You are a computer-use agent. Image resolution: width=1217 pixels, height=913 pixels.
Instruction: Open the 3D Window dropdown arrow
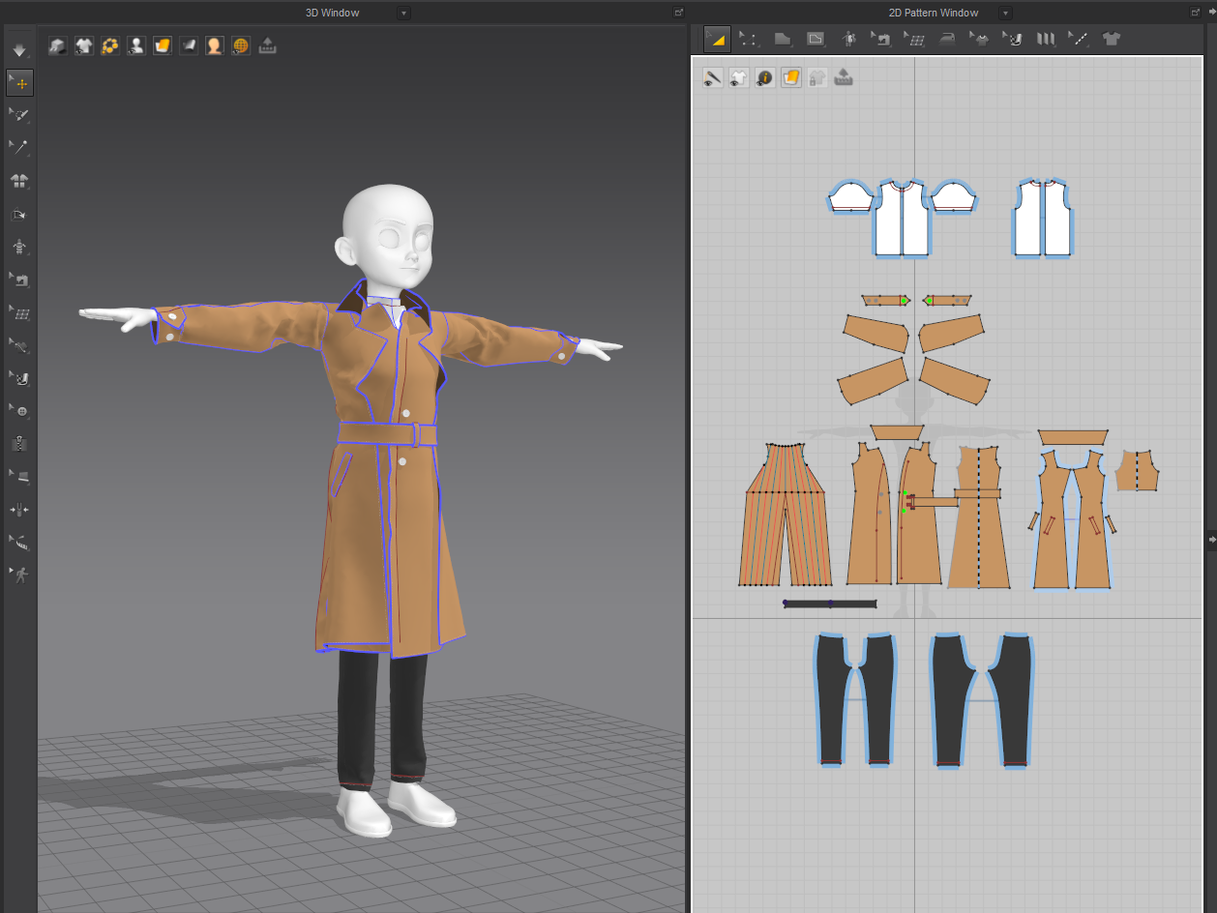click(404, 13)
